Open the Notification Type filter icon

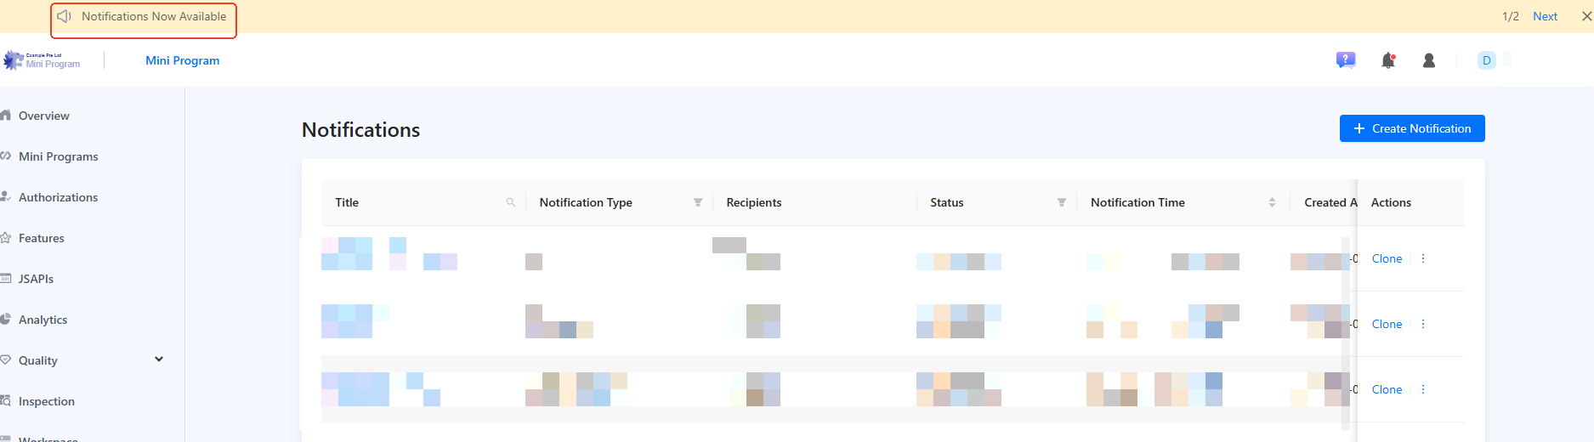pyautogui.click(x=698, y=202)
